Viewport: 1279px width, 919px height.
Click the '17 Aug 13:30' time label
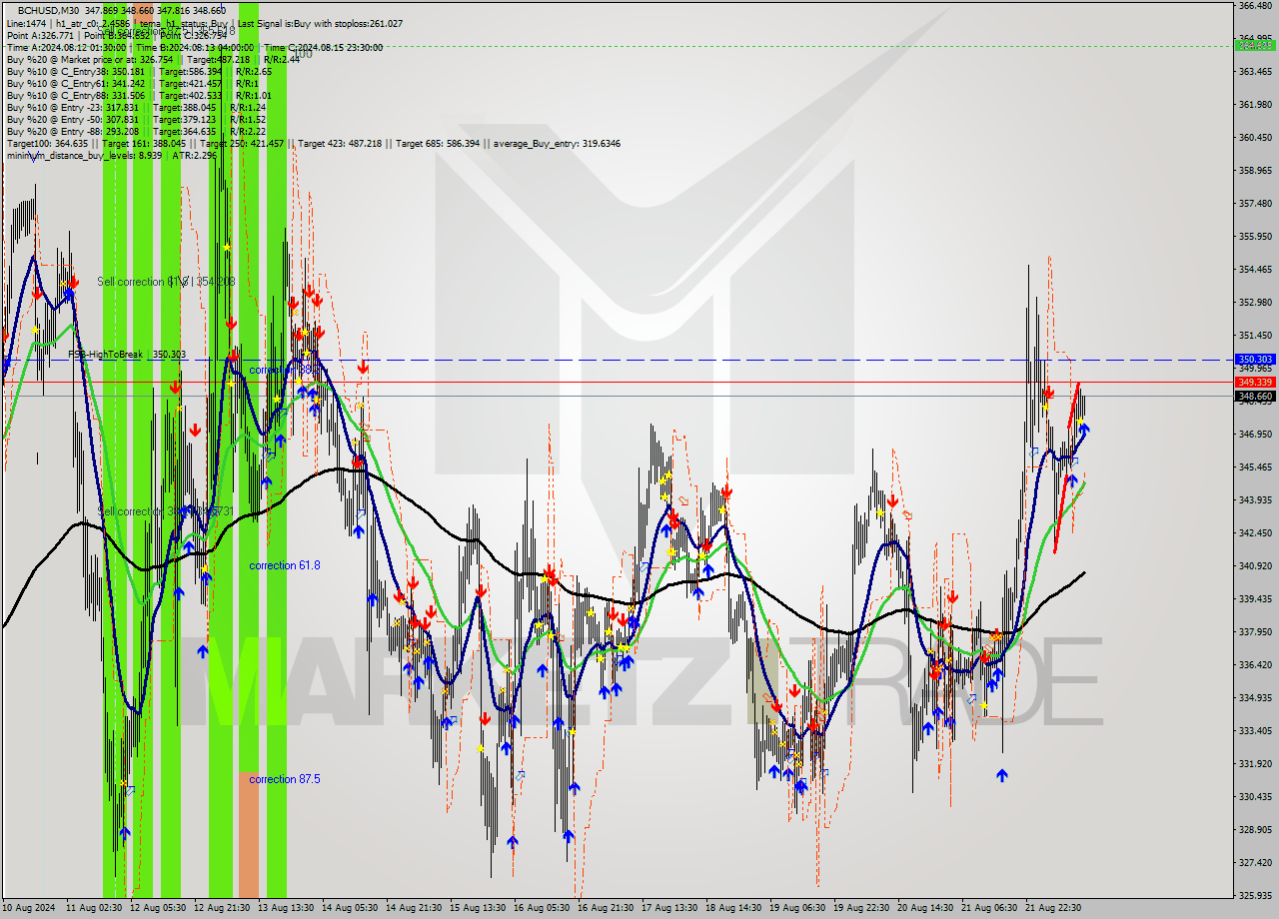pyautogui.click(x=669, y=908)
